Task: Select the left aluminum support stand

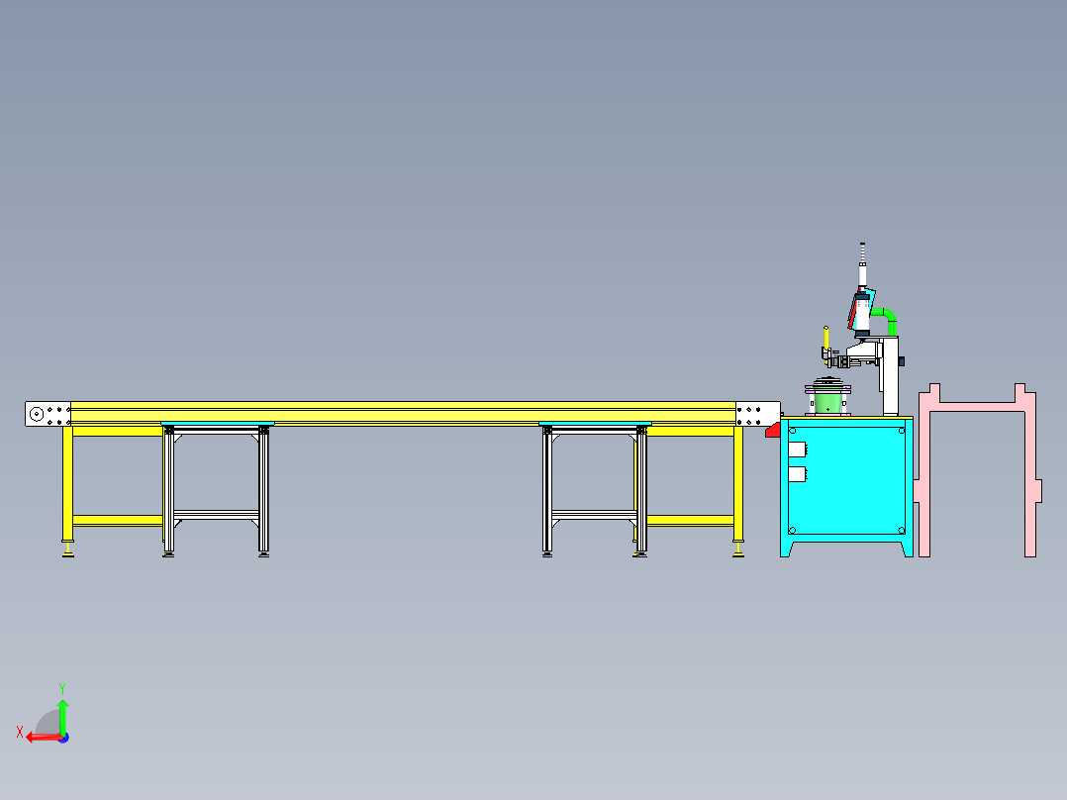Action: 217,490
